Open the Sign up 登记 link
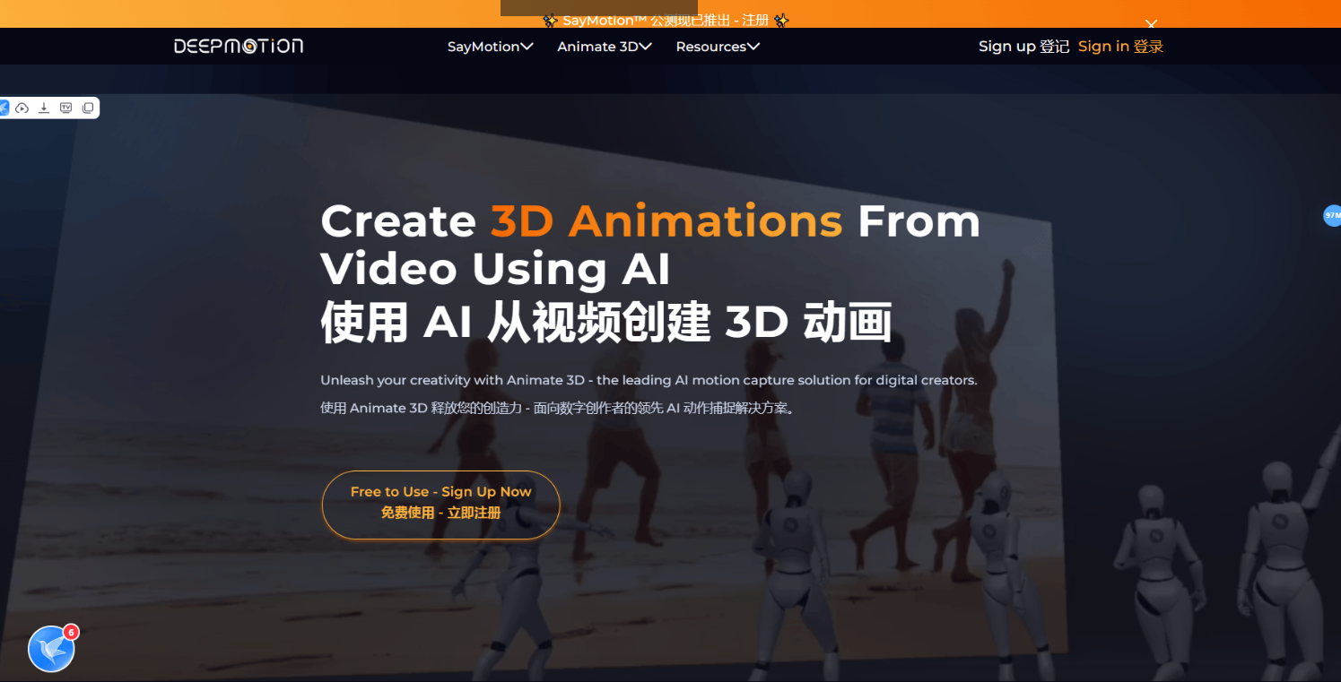This screenshot has width=1341, height=682. click(1023, 46)
